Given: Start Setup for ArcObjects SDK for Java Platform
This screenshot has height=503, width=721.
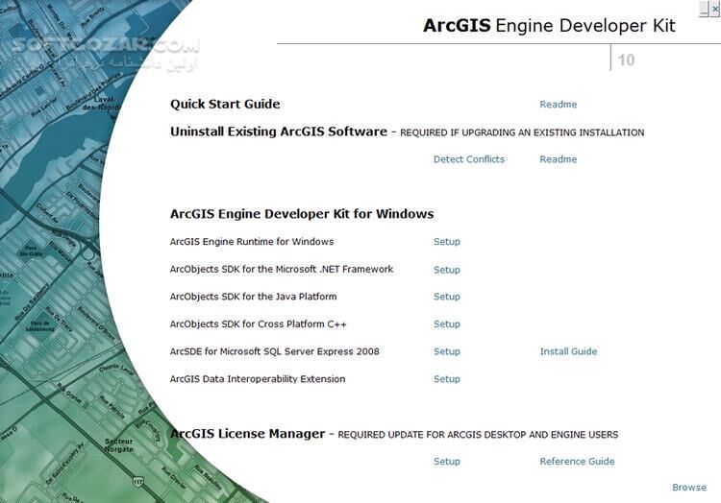Looking at the screenshot, I should [x=446, y=297].
